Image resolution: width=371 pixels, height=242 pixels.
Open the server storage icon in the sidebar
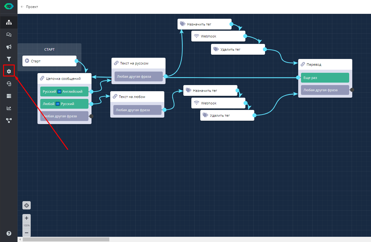click(x=9, y=96)
